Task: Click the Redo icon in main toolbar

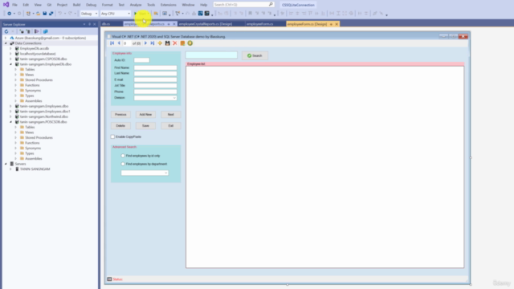Action: coord(70,14)
